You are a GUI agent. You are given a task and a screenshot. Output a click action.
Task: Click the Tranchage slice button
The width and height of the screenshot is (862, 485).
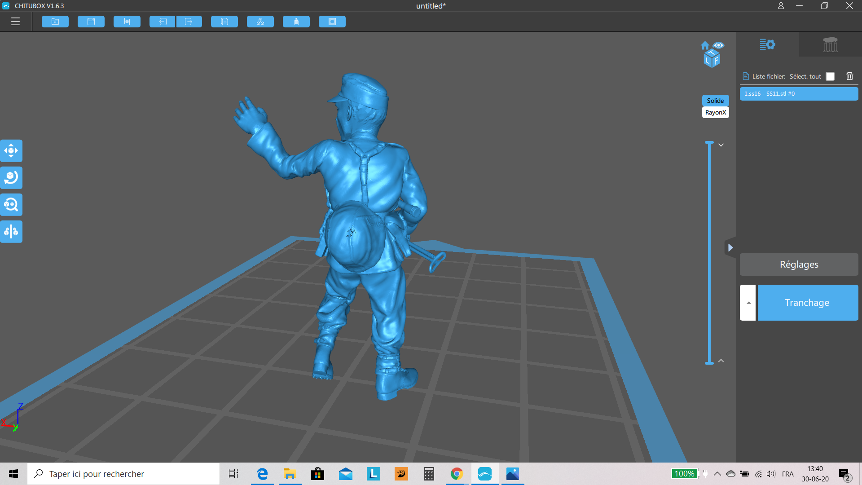(807, 303)
